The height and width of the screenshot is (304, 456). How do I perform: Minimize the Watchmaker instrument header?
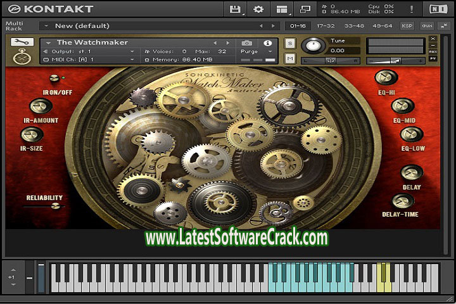pos(433,45)
